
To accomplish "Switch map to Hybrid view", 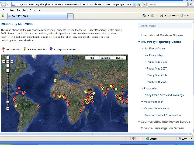I will click(120, 58).
